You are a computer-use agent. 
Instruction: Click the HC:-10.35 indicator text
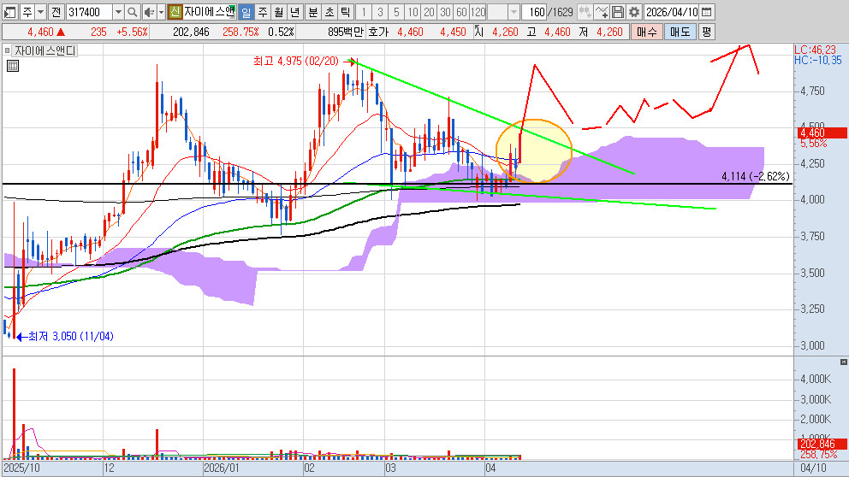click(x=818, y=60)
